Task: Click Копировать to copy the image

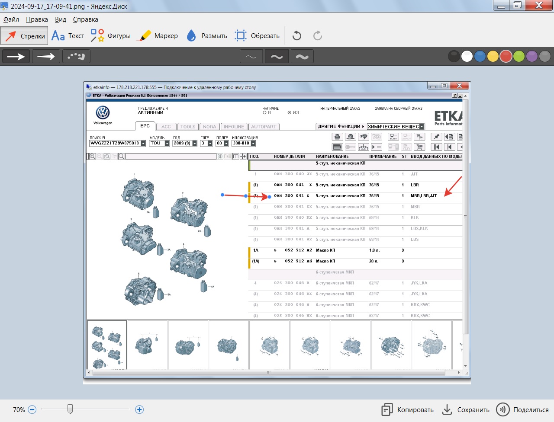Action: [x=408, y=409]
